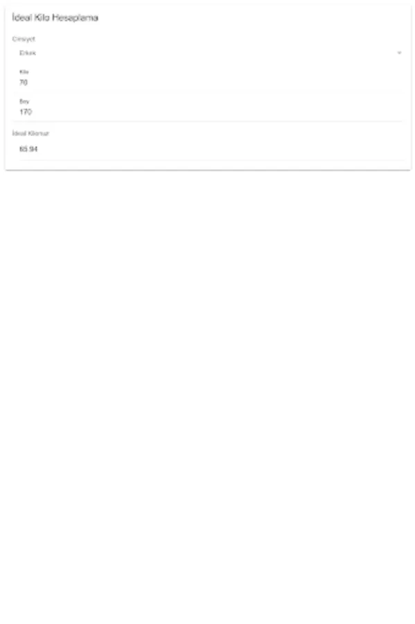415x624 pixels.
Task: Open the Cinsiyet dropdown arrow
Action: tap(399, 53)
